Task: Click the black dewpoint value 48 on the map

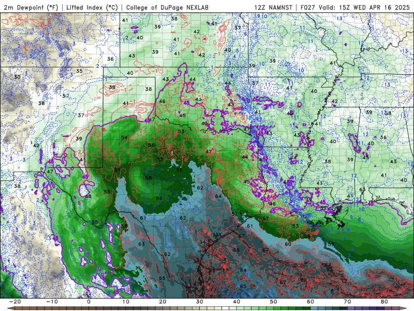Action: (x=88, y=196)
